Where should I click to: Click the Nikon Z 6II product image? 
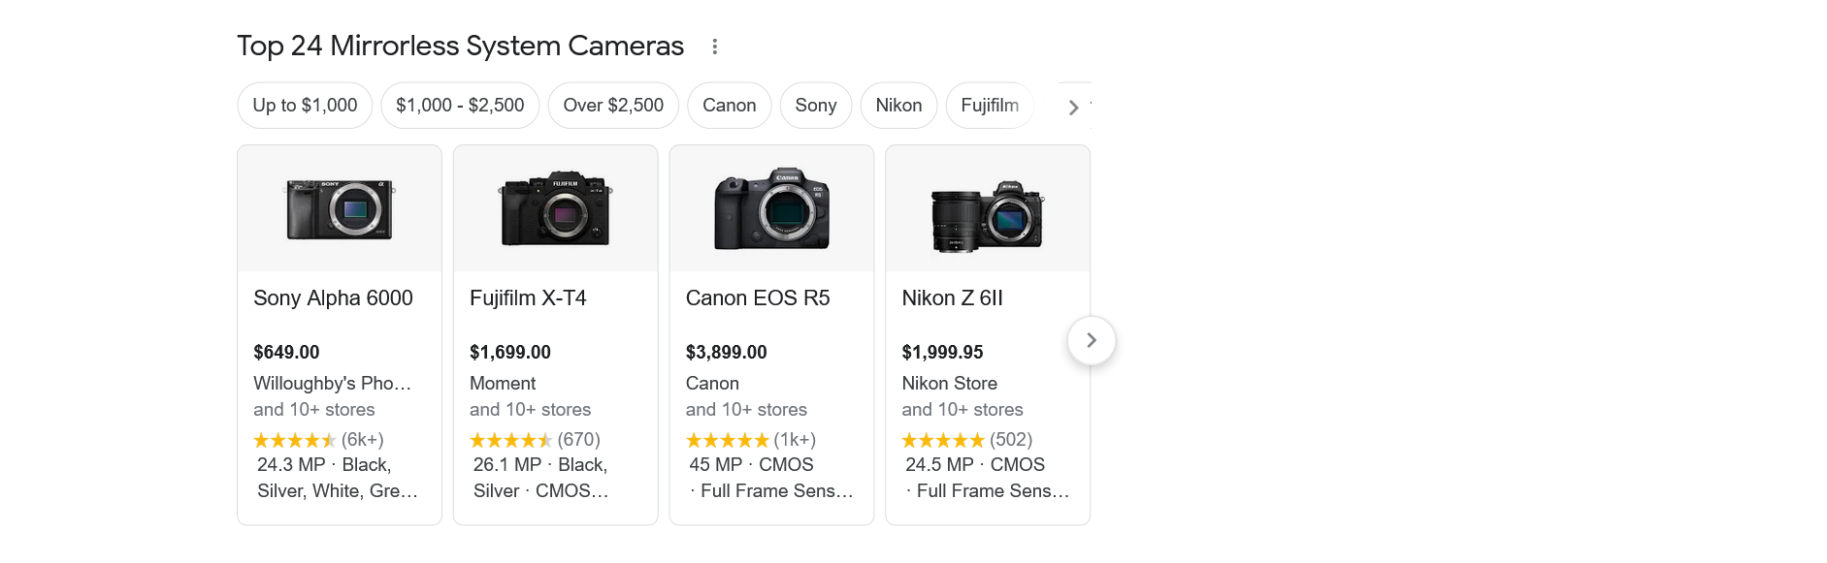[987, 208]
